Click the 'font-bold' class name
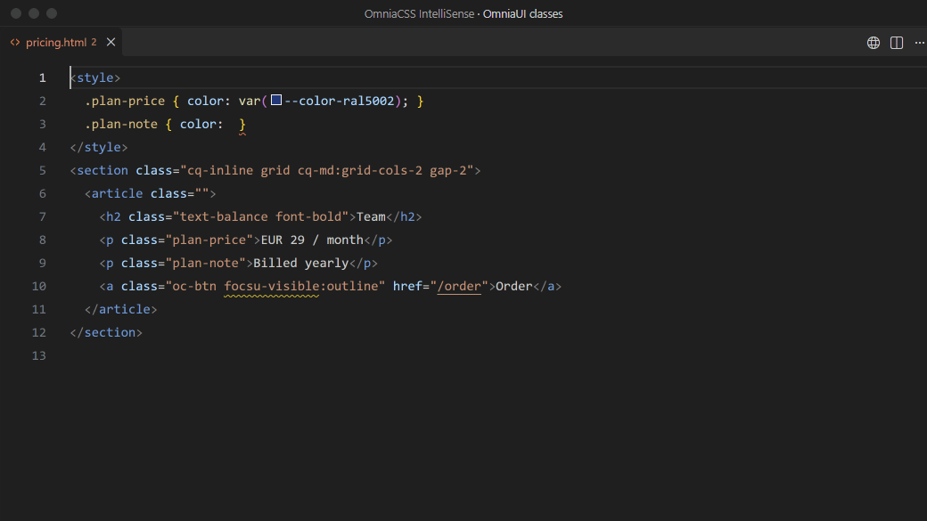This screenshot has width=927, height=521. [308, 216]
